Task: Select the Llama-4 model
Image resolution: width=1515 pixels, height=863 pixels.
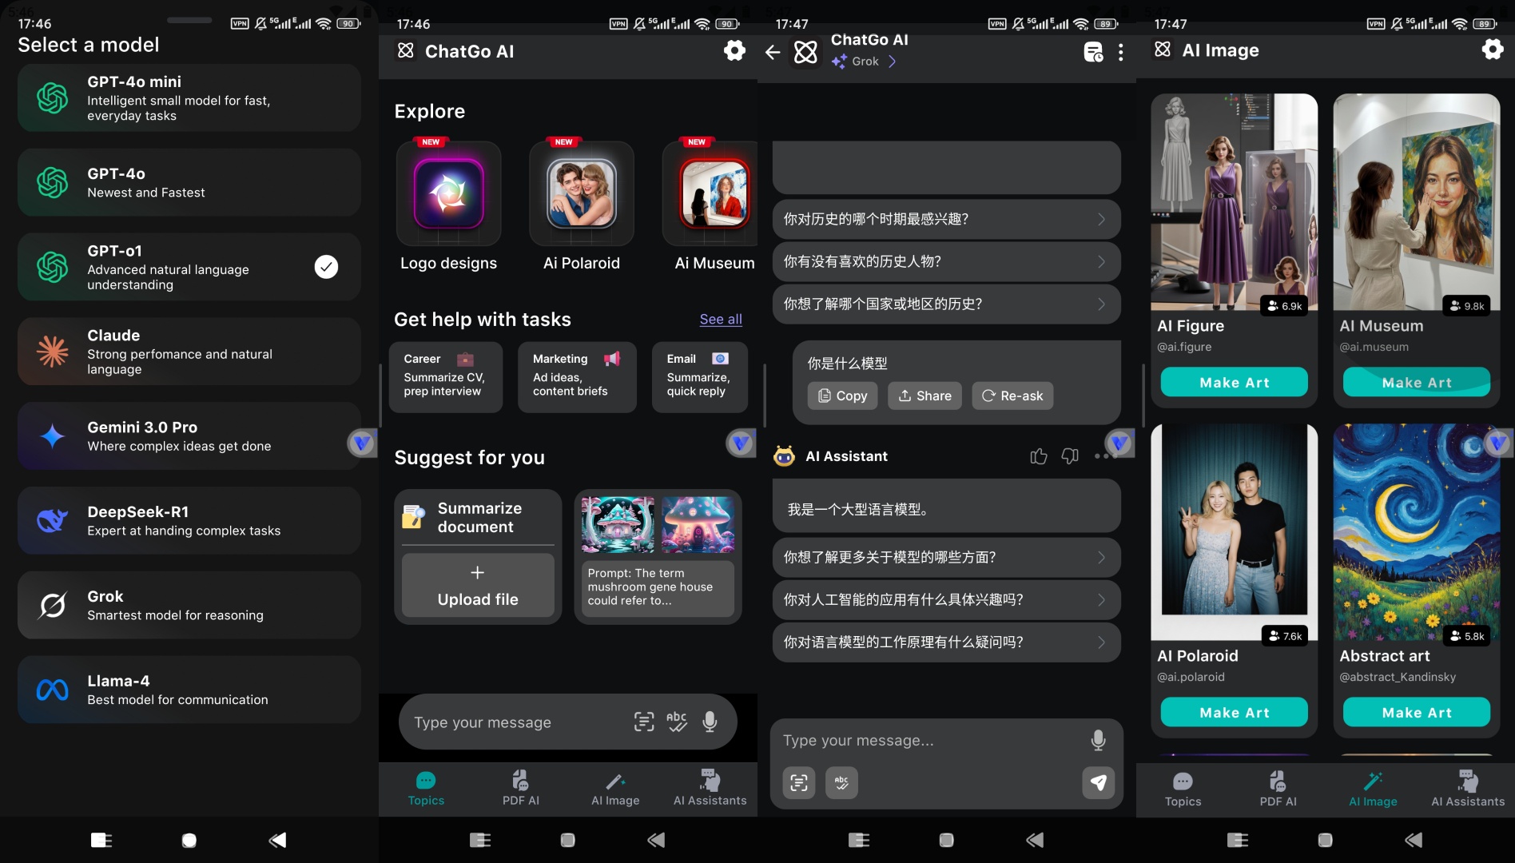Action: [x=189, y=690]
